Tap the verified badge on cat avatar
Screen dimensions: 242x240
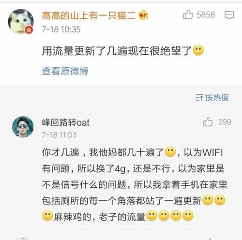(29, 30)
